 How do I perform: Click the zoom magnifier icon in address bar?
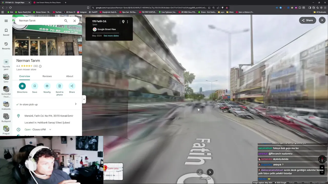click(x=213, y=8)
